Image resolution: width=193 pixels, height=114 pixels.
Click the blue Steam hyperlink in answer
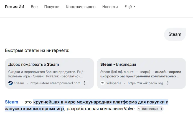click(11, 102)
